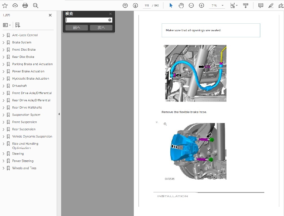Viewport: 284px width, 216px height.
Task: Click the scrolling mode download-style icon
Action: coord(246,6)
